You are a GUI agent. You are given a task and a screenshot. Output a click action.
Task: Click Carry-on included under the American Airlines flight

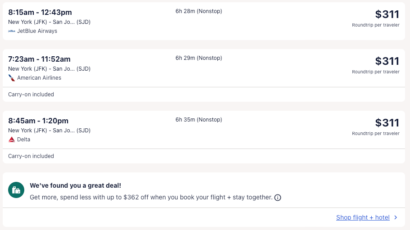31,95
